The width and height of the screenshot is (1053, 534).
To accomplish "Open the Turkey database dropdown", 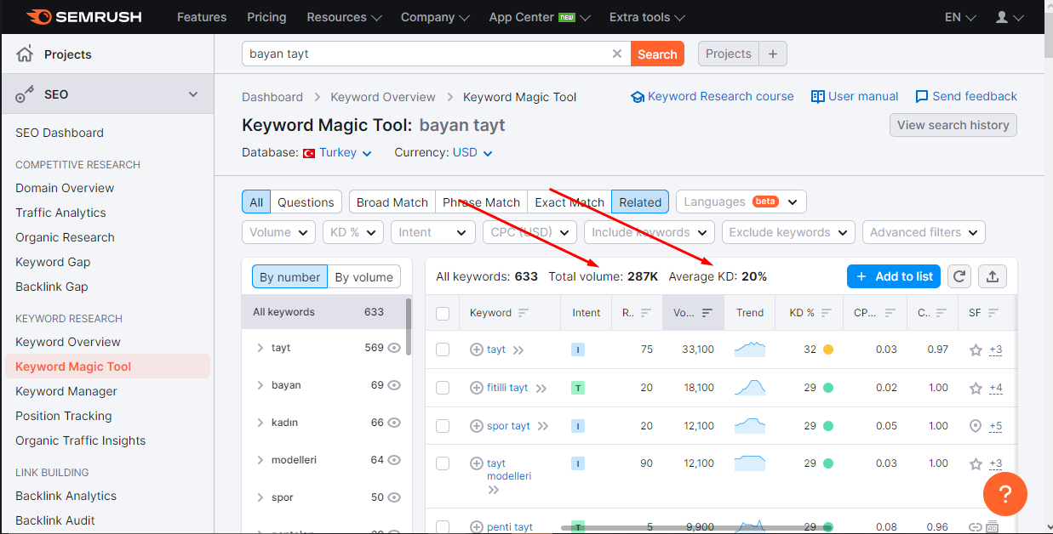I will 338,153.
